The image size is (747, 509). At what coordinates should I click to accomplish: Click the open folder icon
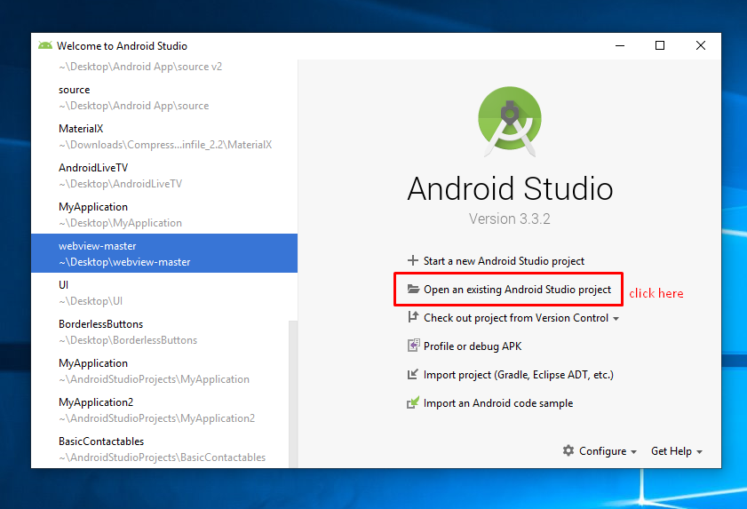click(x=413, y=289)
